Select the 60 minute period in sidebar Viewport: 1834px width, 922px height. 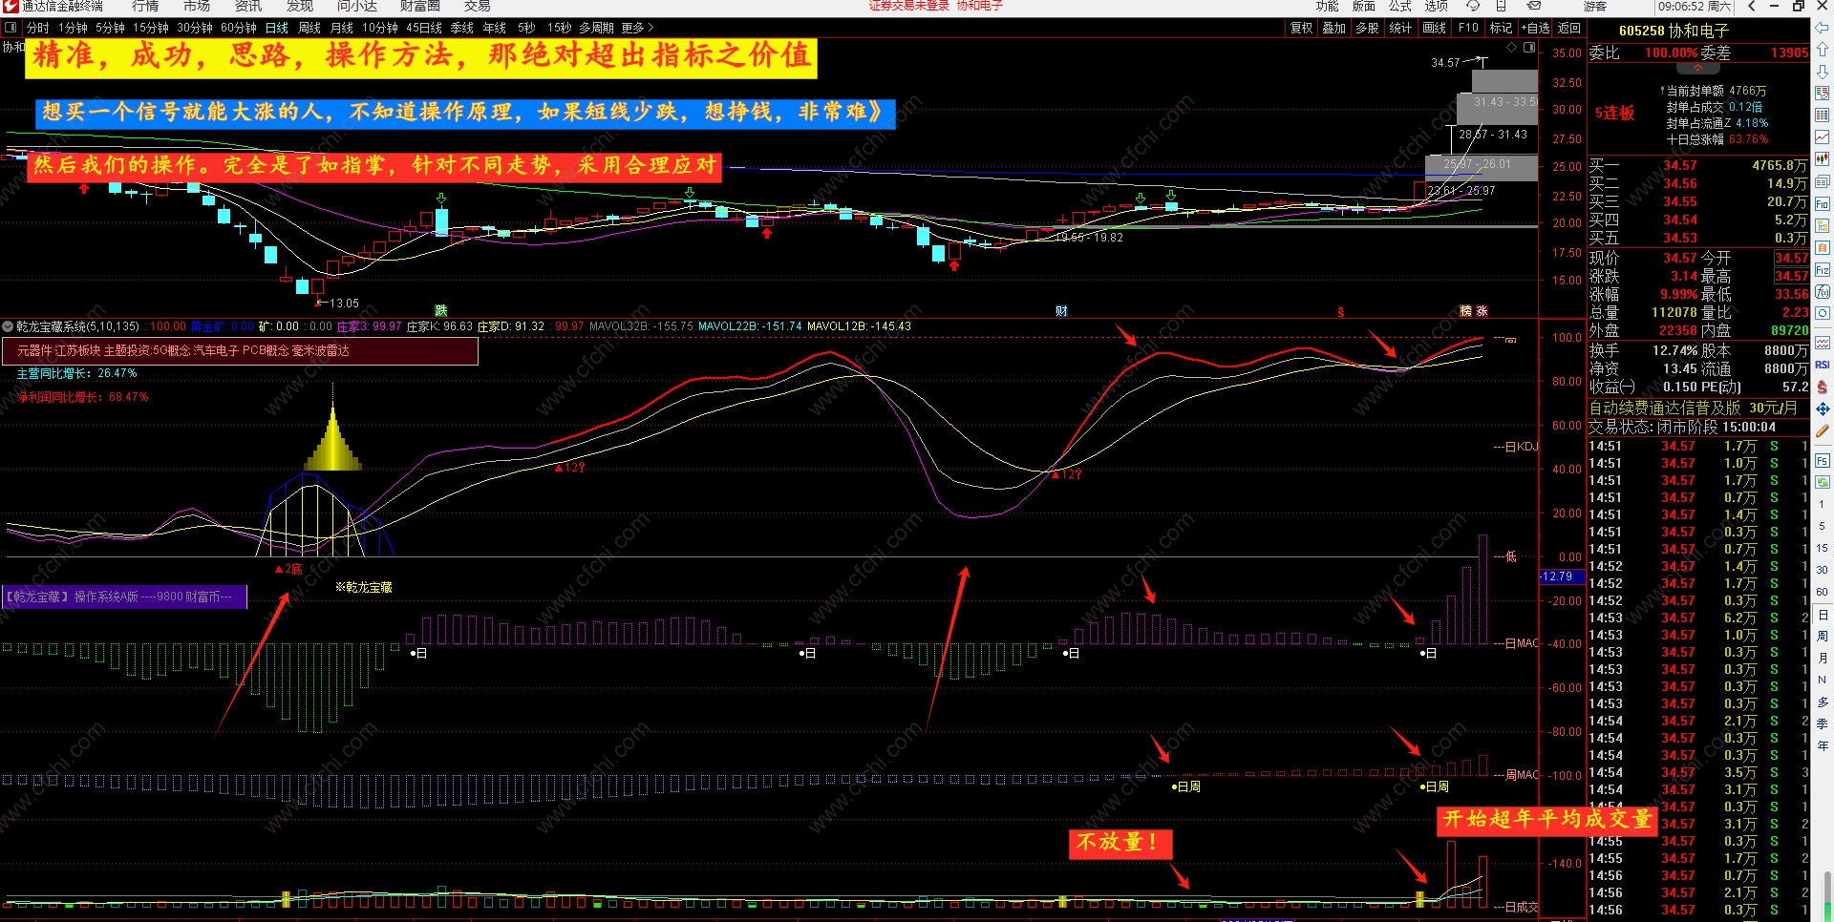1823,592
